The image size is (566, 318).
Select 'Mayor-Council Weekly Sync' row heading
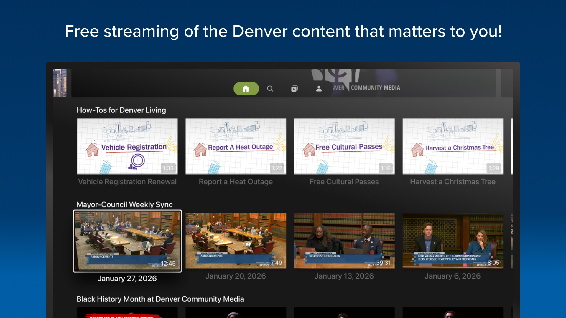pos(125,205)
